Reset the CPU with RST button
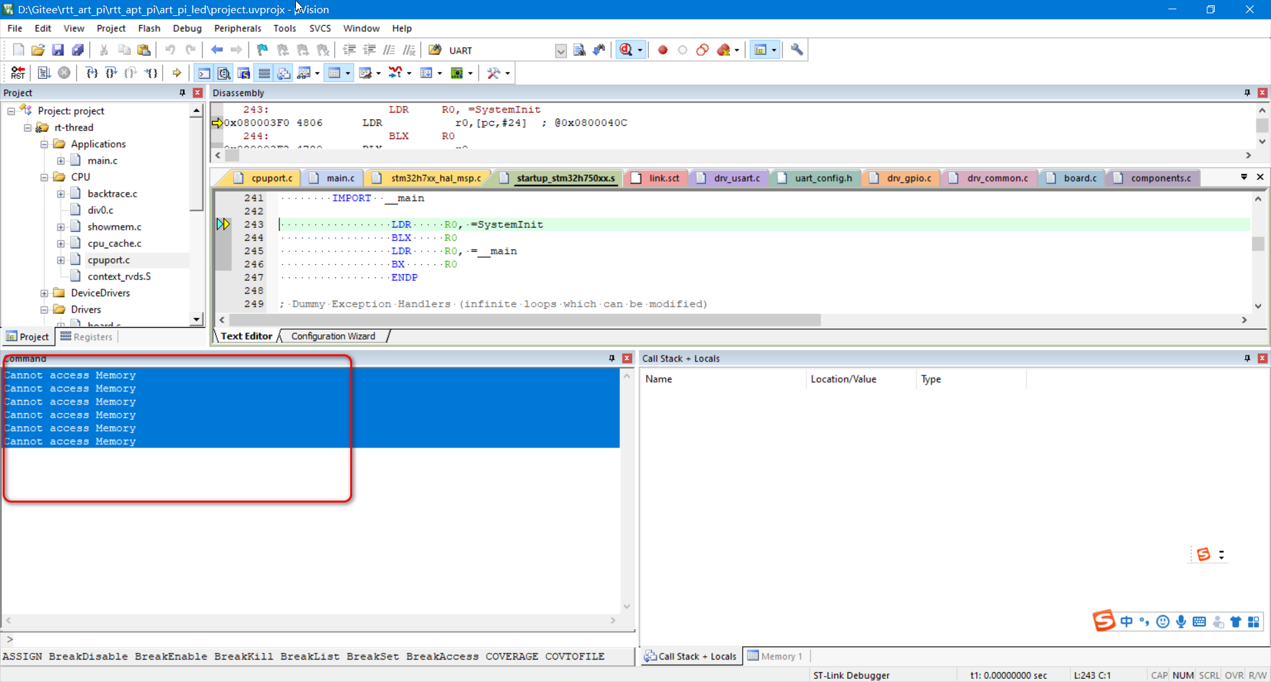 [x=19, y=73]
